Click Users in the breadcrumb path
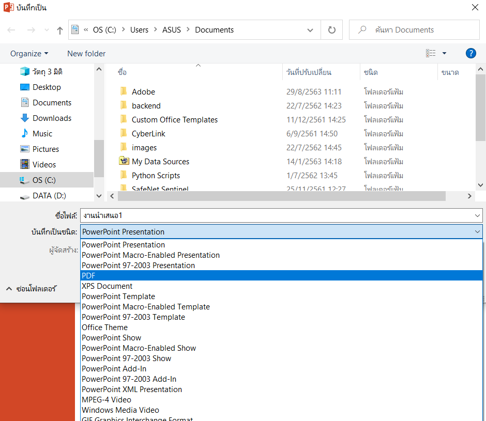This screenshot has height=421, width=486. pyautogui.click(x=139, y=30)
